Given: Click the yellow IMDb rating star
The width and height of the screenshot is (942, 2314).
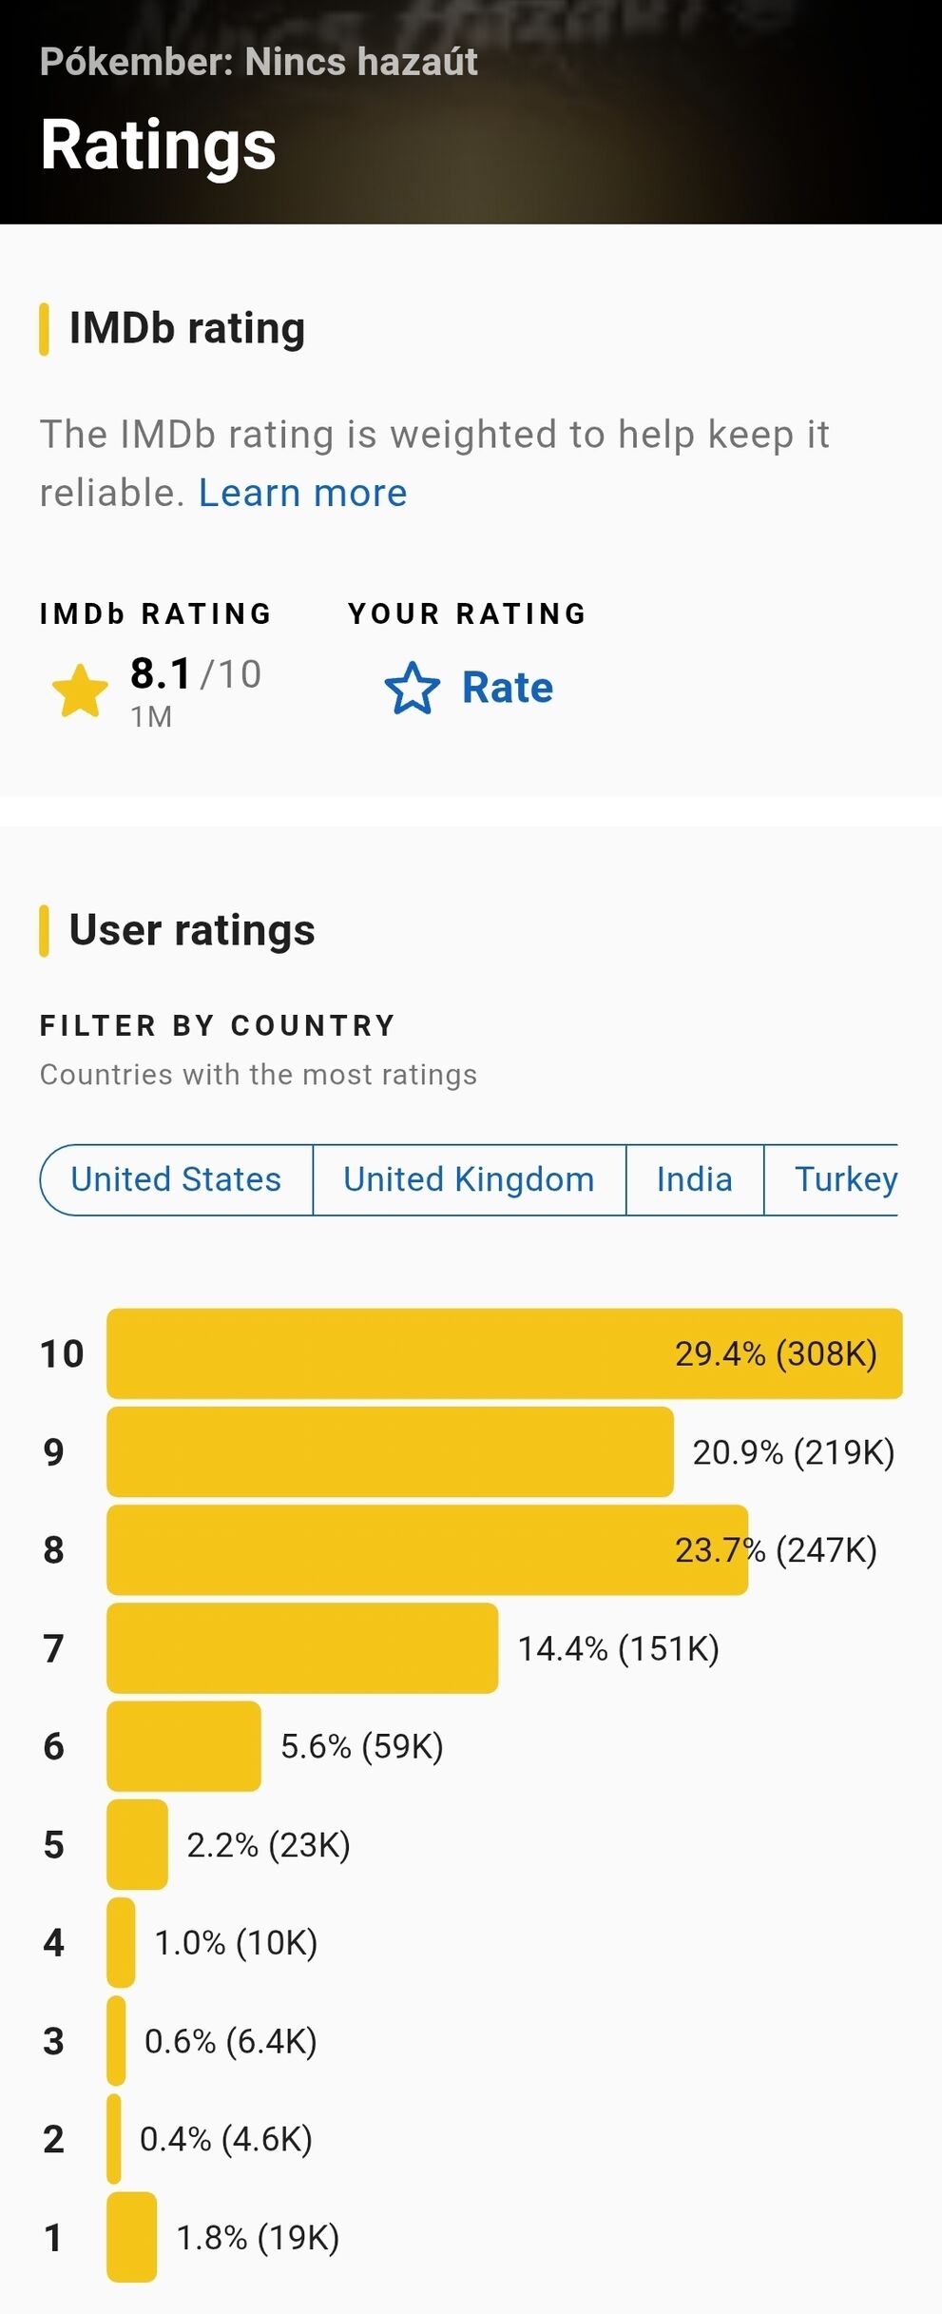Looking at the screenshot, I should point(81,690).
